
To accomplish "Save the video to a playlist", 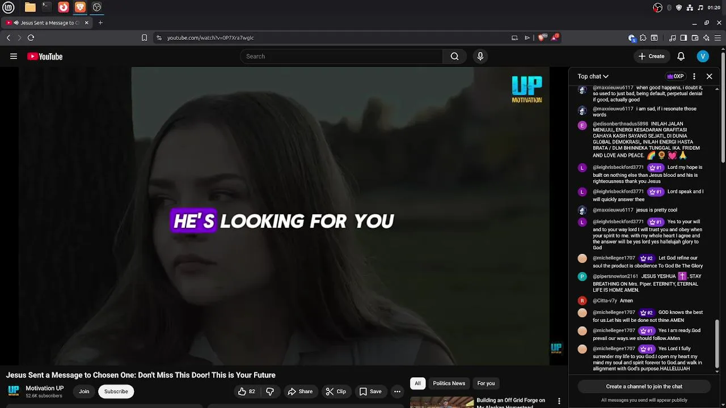I will tap(370, 392).
